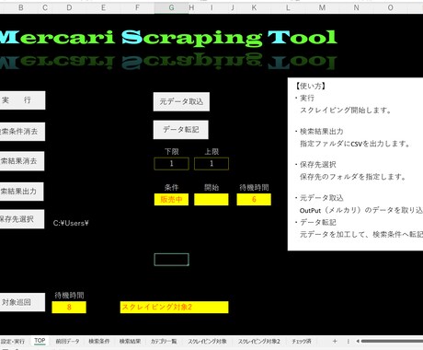
Task: Click the 保存先のフォルダを指定します。 line
Action: pos(353,177)
